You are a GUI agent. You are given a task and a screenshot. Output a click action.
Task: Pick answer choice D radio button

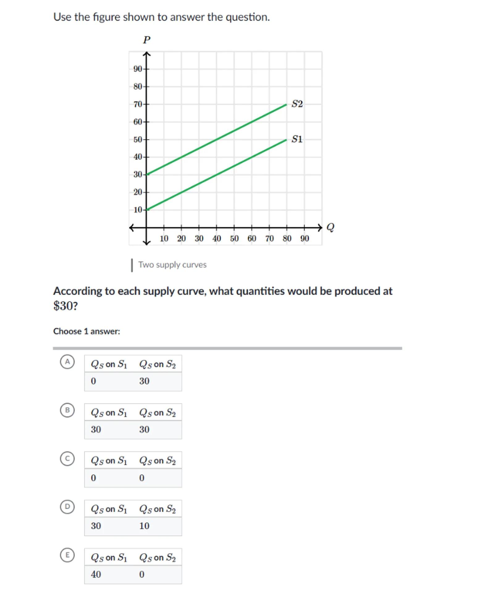point(67,507)
